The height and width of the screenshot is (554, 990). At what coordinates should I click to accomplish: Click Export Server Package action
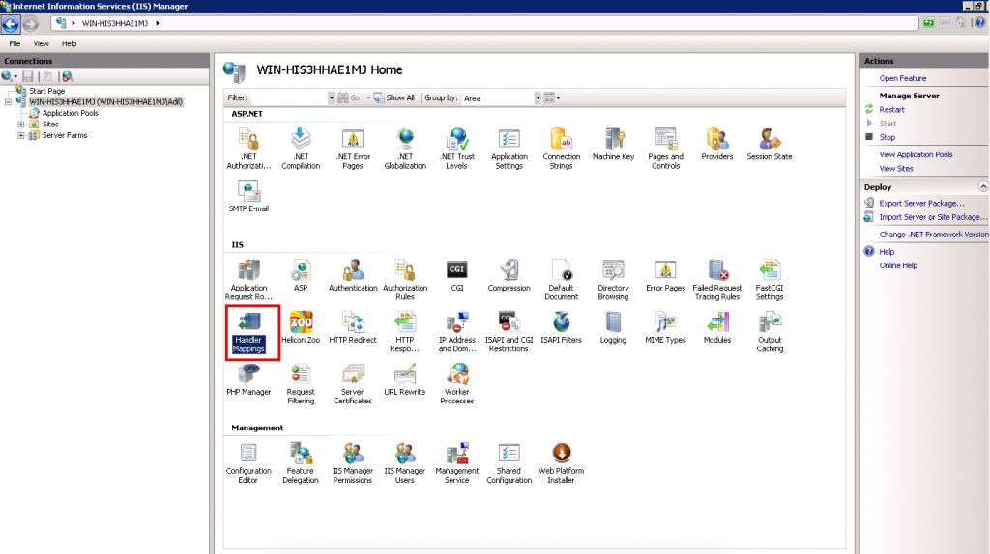[921, 204]
